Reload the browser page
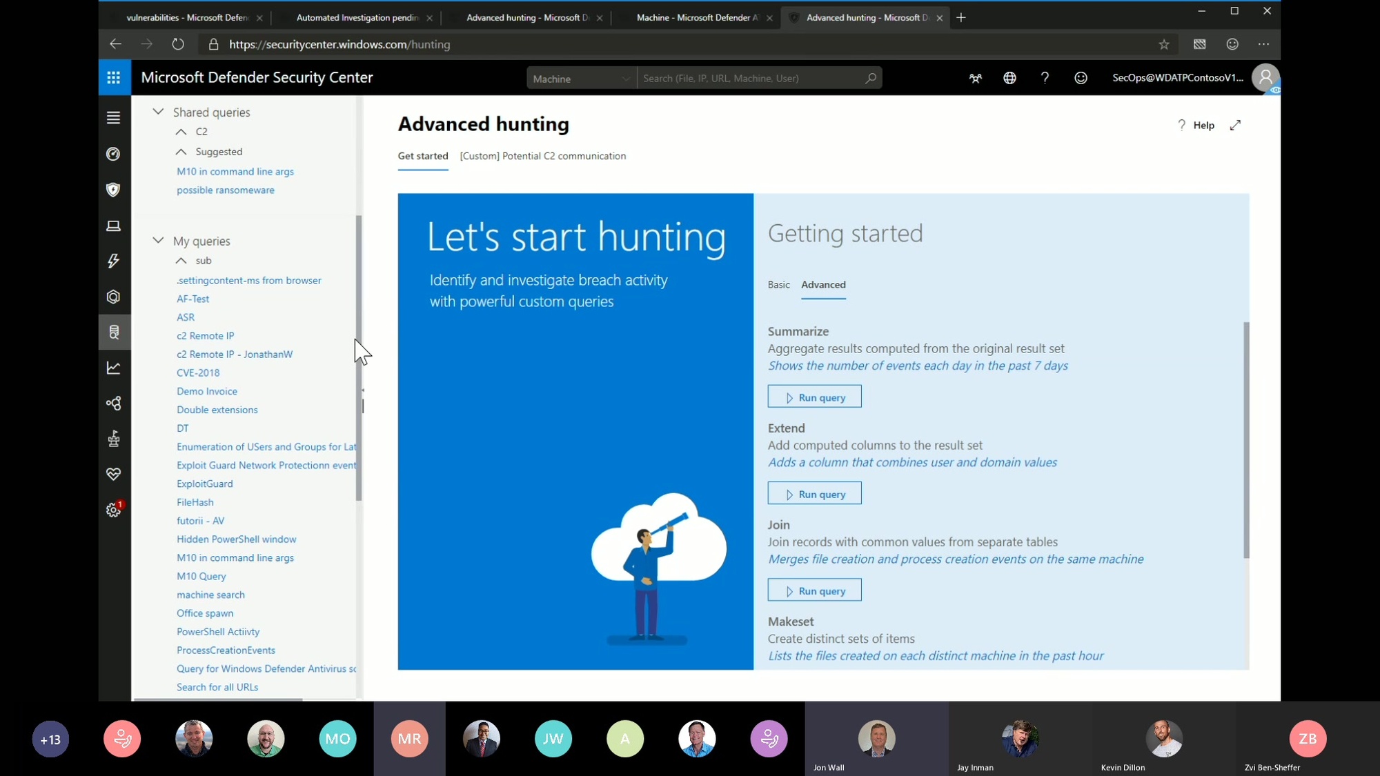 (178, 44)
